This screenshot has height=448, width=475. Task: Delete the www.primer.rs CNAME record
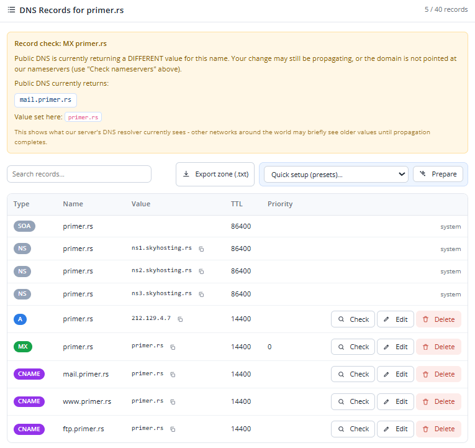coord(438,401)
